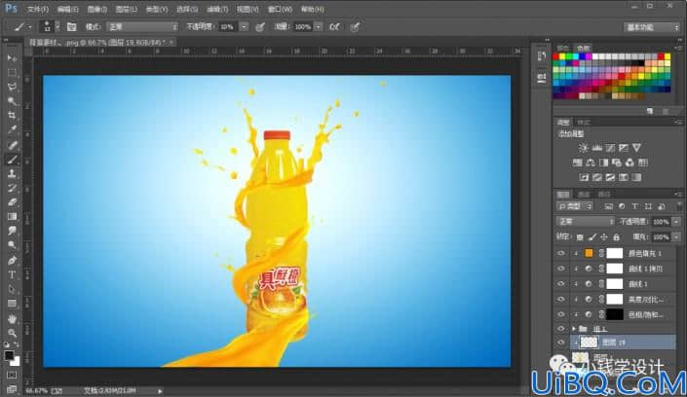Open the 窗口(W) menu
687x397 pixels.
[280, 9]
